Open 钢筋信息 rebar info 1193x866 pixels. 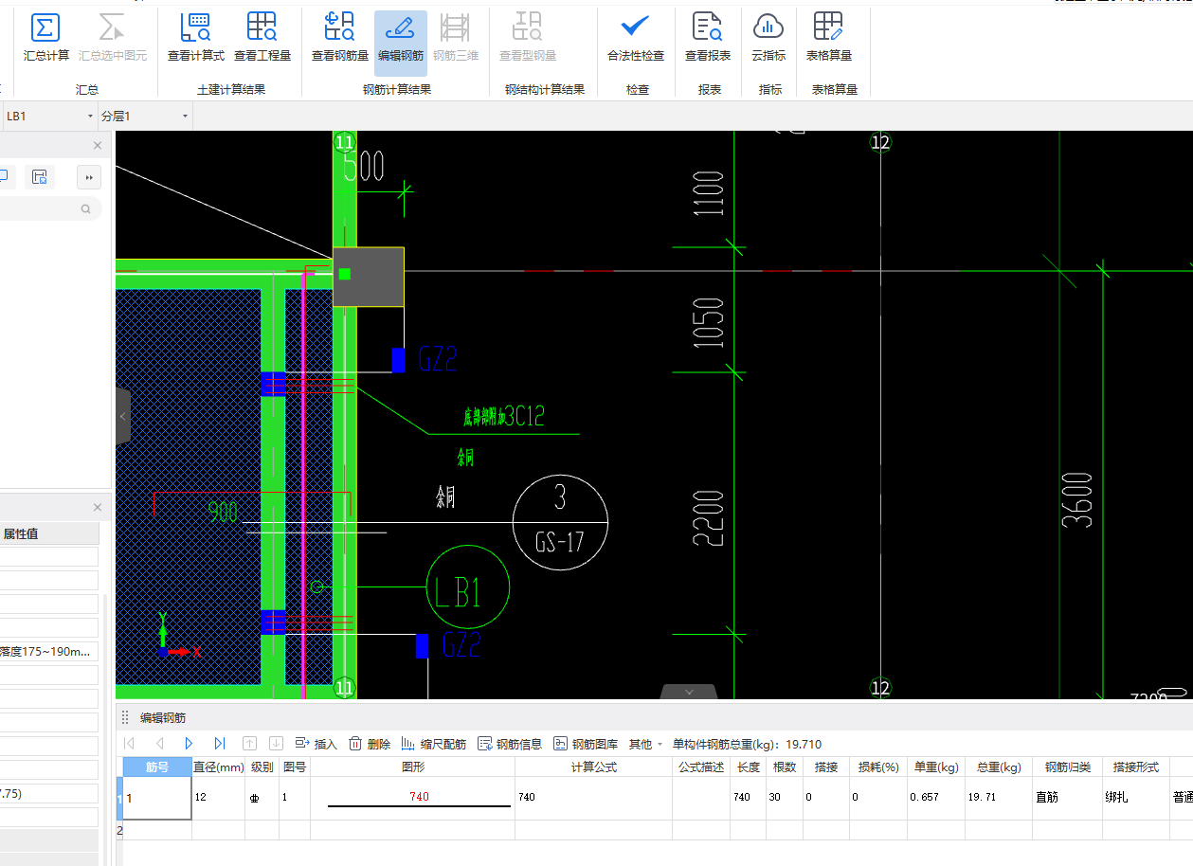pos(510,744)
